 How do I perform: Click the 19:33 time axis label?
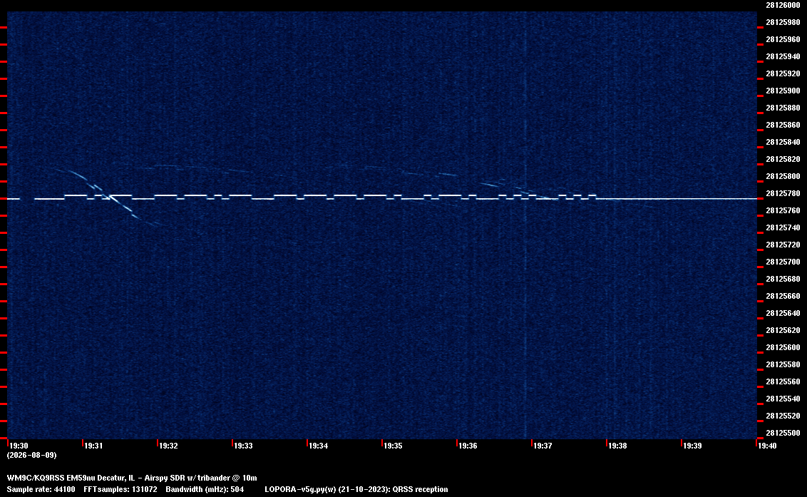point(243,446)
